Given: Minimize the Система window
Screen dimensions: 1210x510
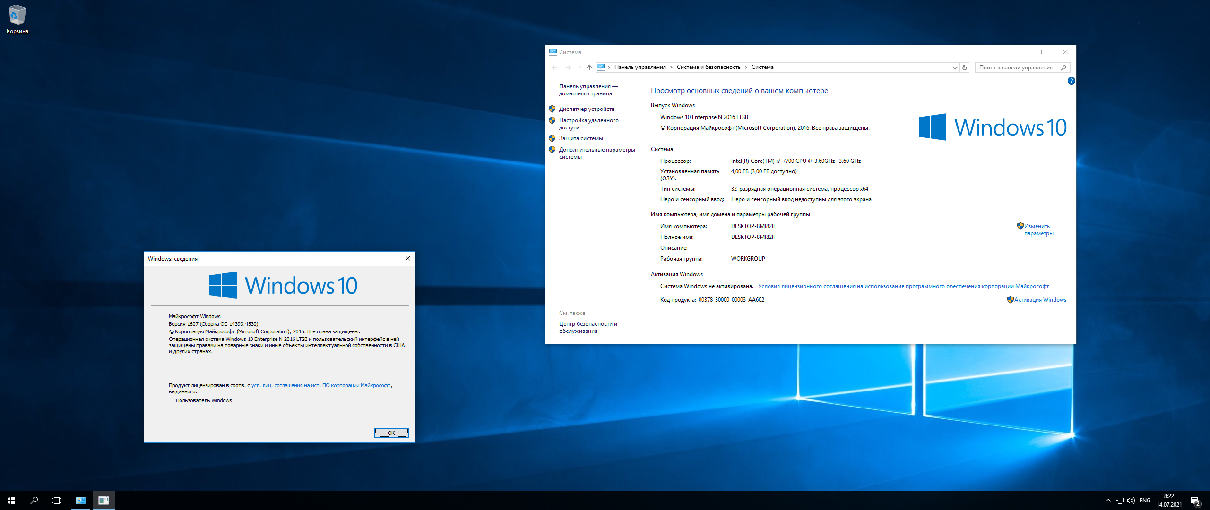Looking at the screenshot, I should point(1022,52).
